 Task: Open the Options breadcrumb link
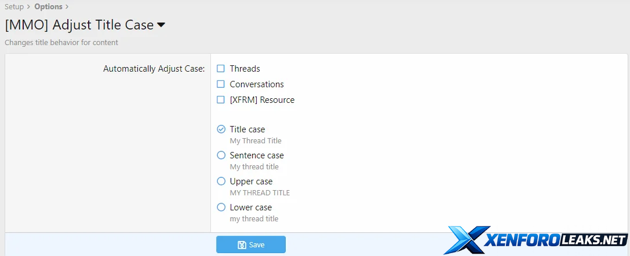coord(48,7)
